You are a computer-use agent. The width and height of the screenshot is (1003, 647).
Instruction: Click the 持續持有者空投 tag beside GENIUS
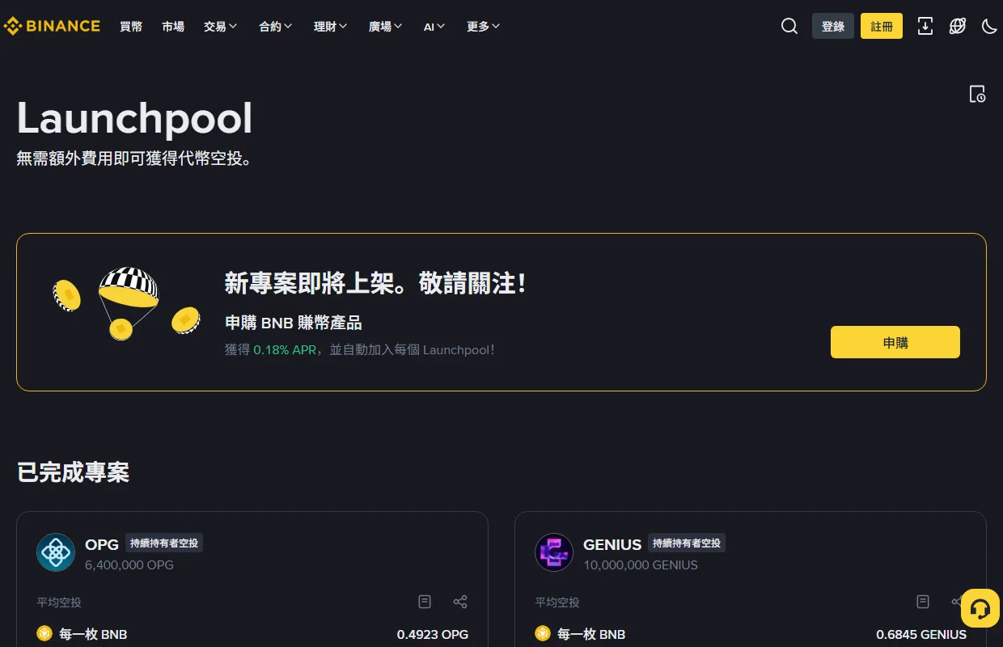tap(687, 543)
